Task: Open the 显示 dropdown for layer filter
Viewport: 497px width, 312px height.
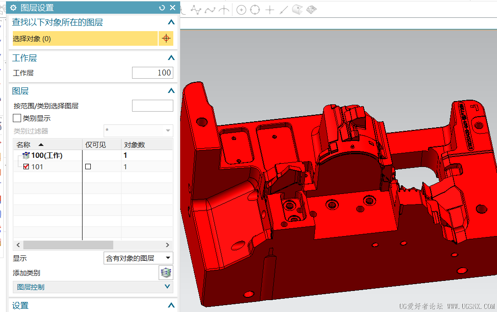Action: 138,258
